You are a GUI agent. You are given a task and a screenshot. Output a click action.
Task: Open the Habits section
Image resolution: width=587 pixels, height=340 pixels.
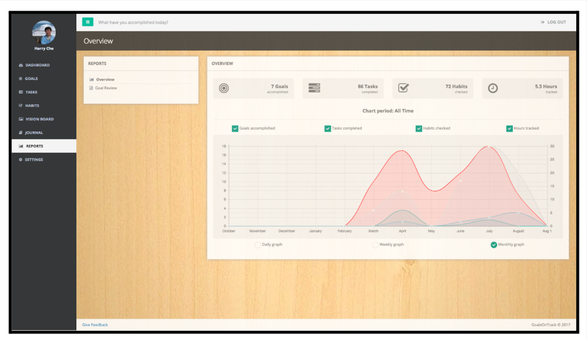point(32,106)
